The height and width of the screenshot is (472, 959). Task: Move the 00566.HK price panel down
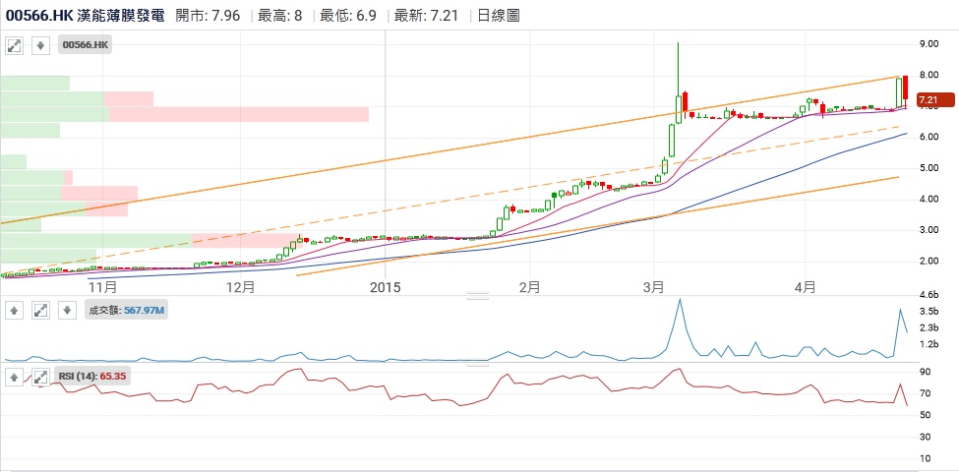40,45
